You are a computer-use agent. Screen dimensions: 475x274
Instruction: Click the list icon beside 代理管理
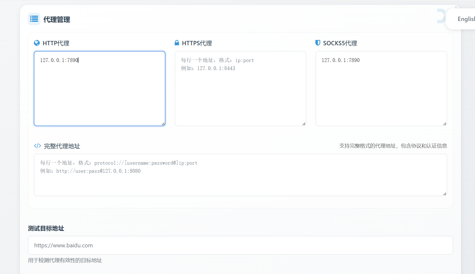pos(34,19)
